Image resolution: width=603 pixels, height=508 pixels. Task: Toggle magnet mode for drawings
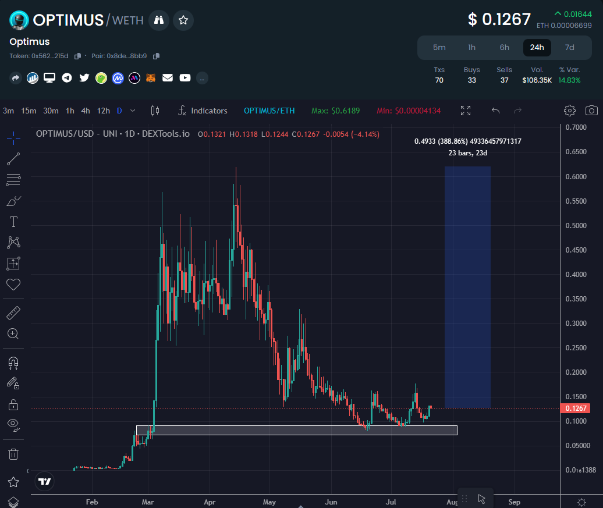(13, 363)
